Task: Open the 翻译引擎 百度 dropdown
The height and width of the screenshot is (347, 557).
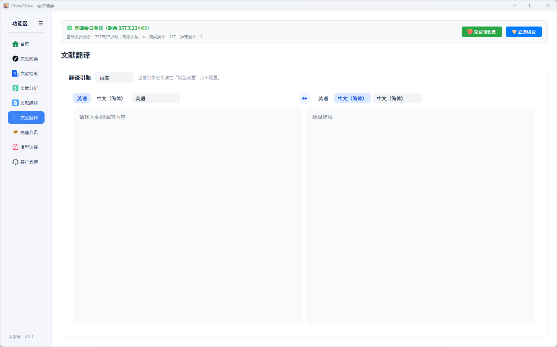Action: (114, 78)
